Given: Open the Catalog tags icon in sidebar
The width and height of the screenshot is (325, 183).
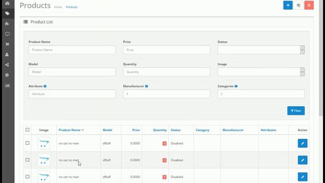Looking at the screenshot, I should click(7, 14).
